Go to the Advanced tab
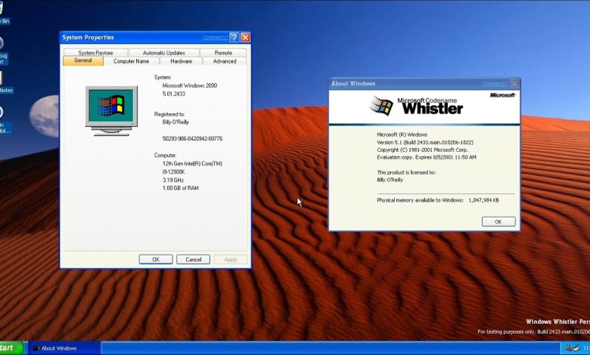The width and height of the screenshot is (590, 355). [225, 61]
